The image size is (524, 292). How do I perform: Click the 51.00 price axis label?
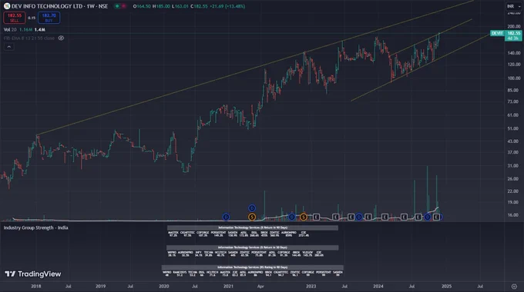(514, 128)
